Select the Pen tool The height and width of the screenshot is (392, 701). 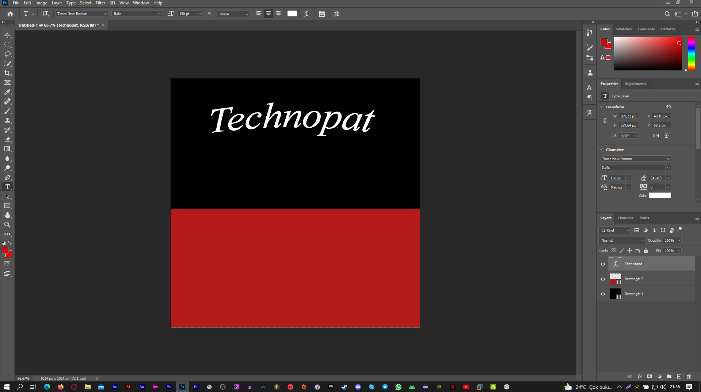coord(7,178)
